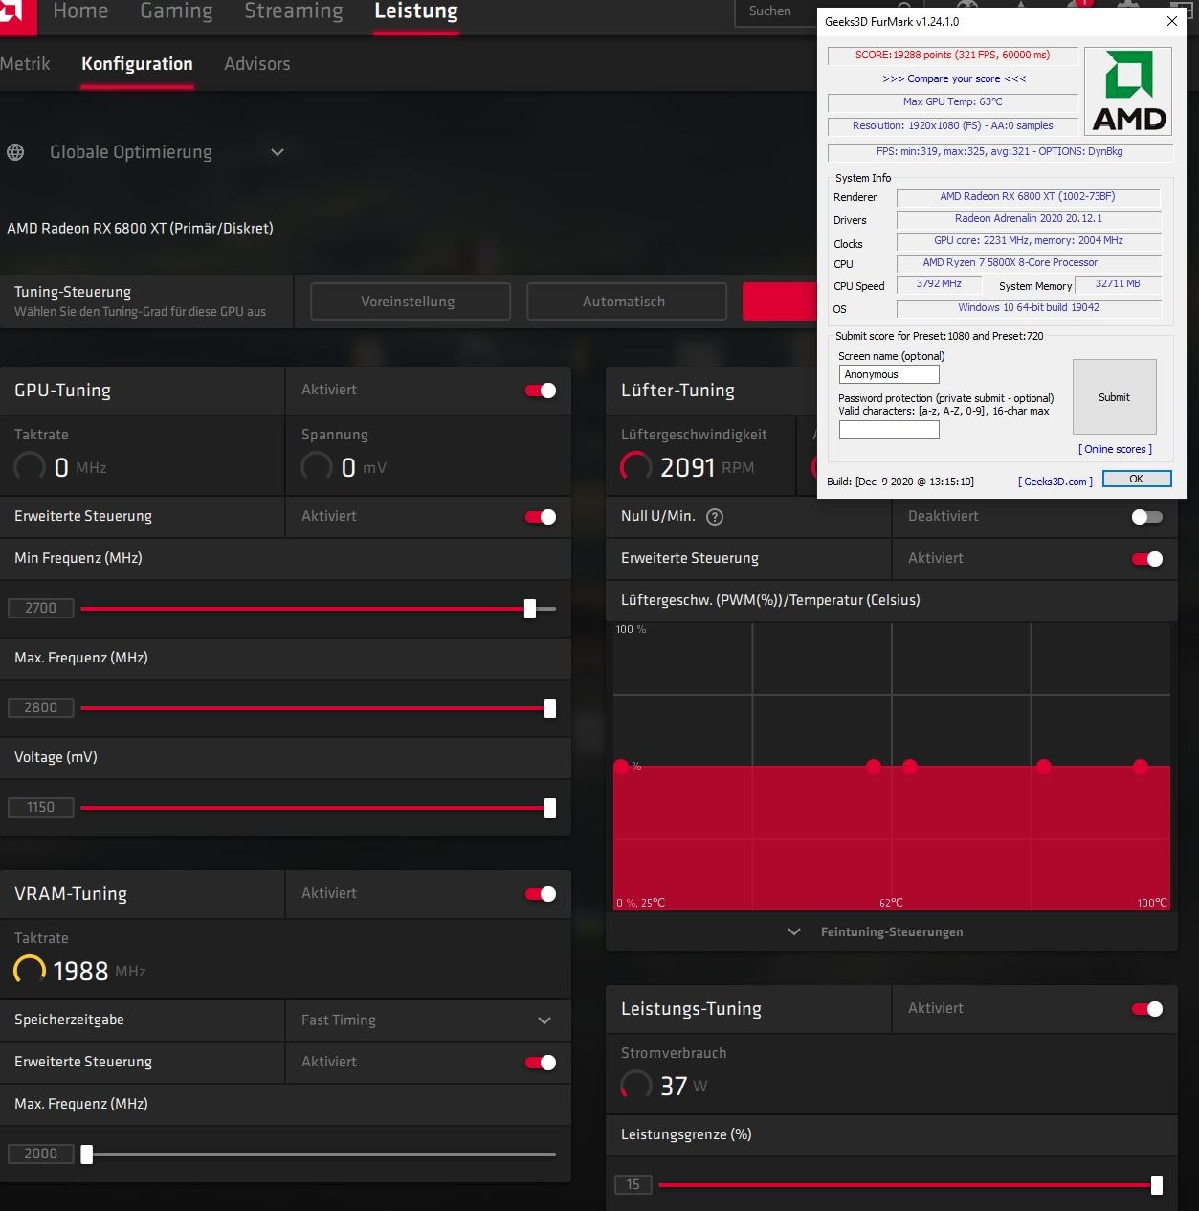Image resolution: width=1199 pixels, height=1211 pixels.
Task: Click the Radeon Adrenalin 2020 20.12.1 drivers field
Action: (x=1028, y=218)
